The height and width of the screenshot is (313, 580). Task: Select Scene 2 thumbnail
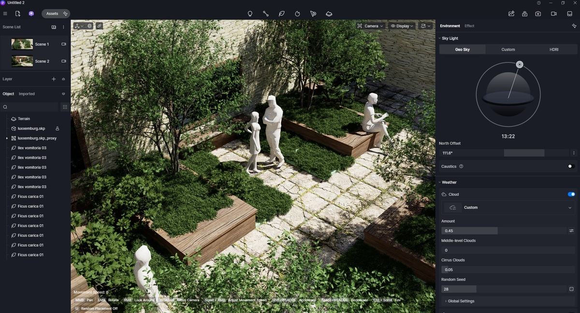22,61
